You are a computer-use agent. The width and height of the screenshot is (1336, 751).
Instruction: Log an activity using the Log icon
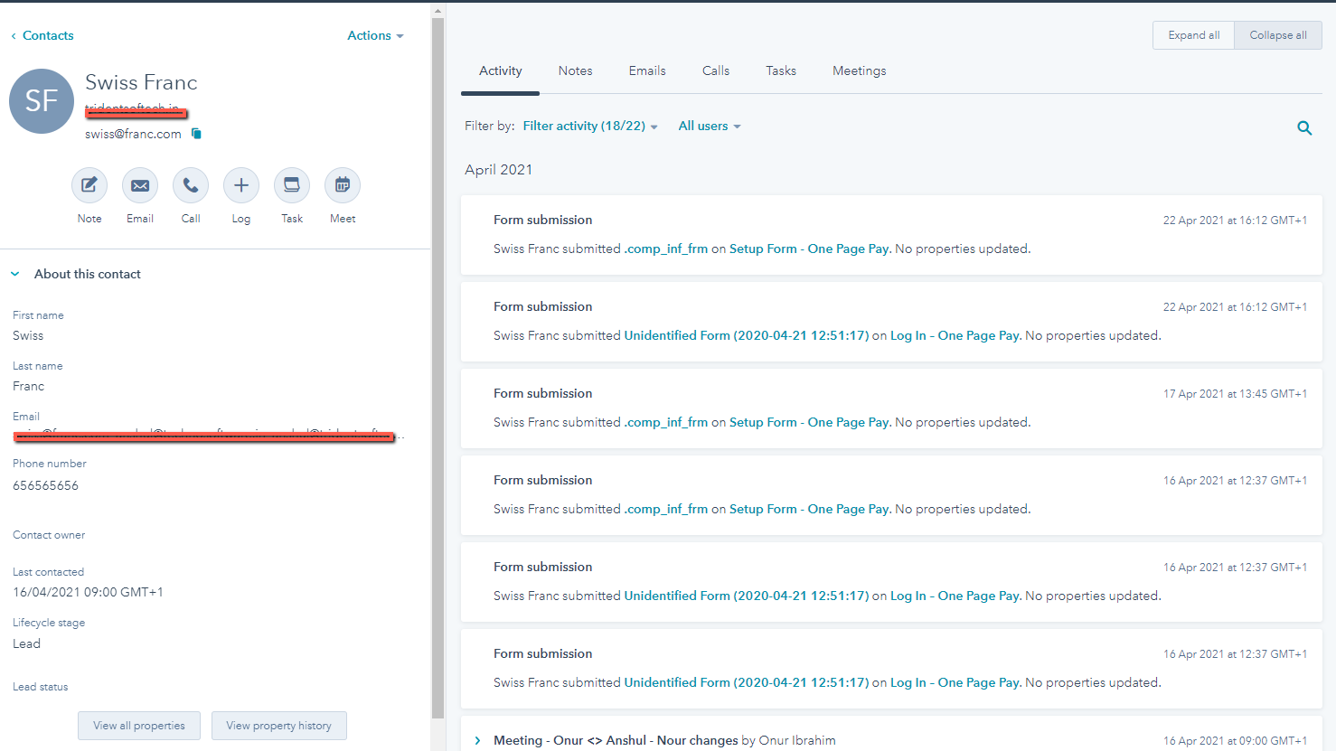240,184
